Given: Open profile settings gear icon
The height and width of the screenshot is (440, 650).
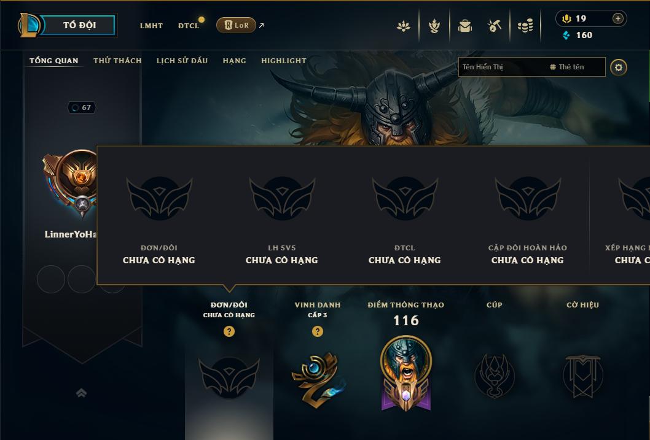Looking at the screenshot, I should pos(619,68).
